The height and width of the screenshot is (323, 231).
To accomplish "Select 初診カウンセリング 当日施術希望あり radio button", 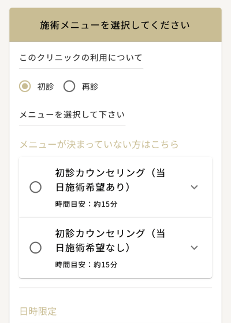I will tap(36, 187).
